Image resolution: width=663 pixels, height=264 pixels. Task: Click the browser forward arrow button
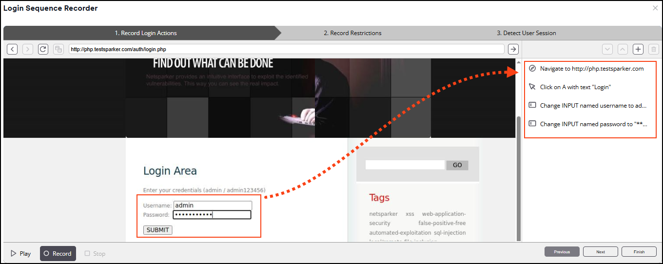[x=28, y=49]
